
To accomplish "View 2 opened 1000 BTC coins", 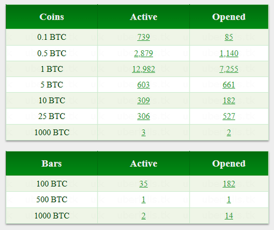I will click(229, 132).
